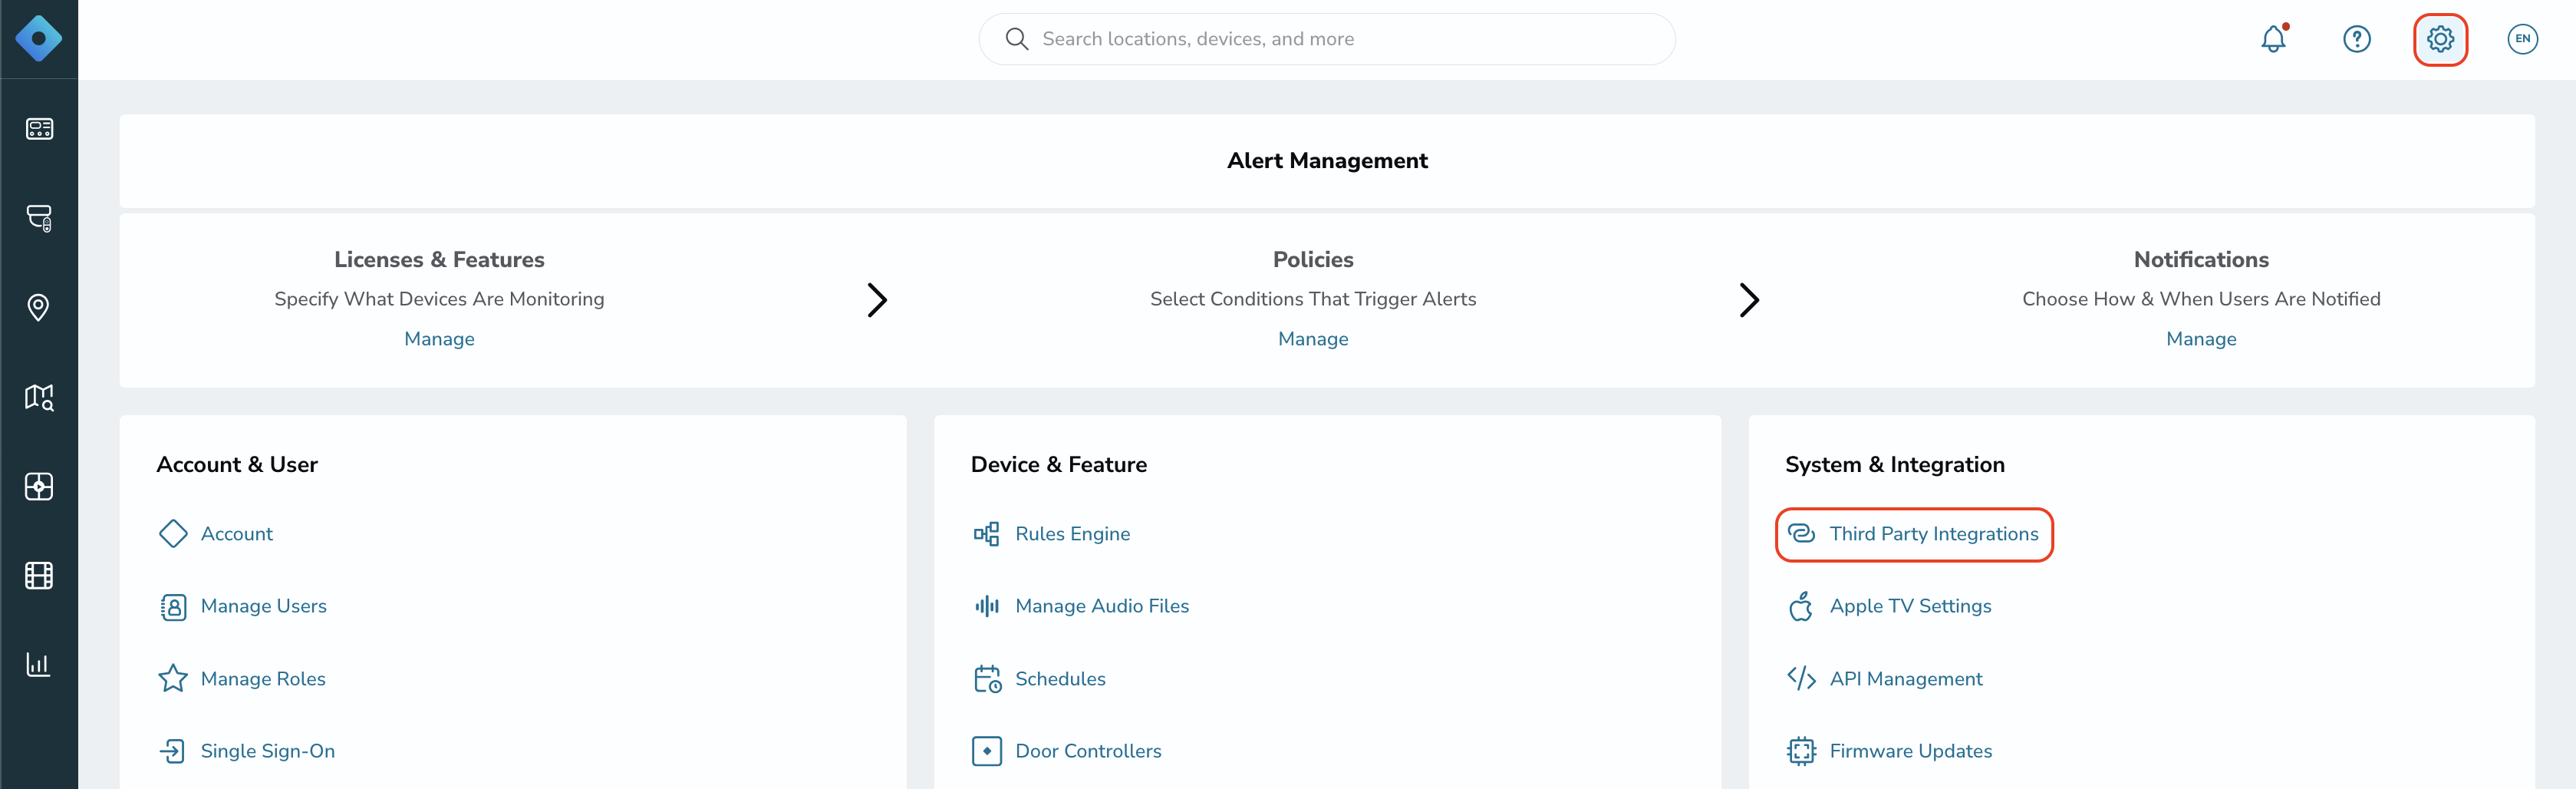Open Single Sign-On under Account & User
The width and height of the screenshot is (2576, 789).
(x=268, y=751)
